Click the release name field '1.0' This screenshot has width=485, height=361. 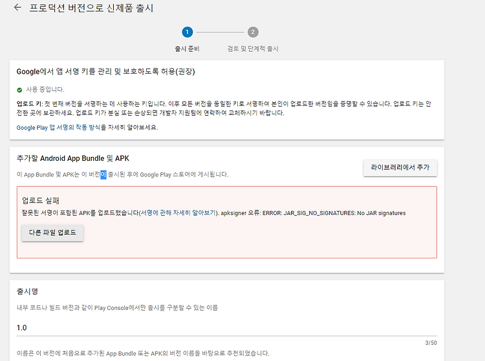pos(226,327)
